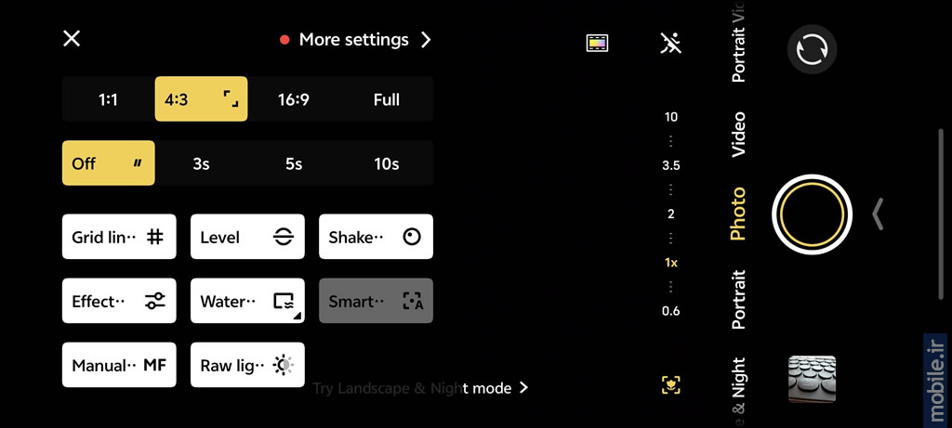Switch between front and rear camera
The image size is (952, 428).
(812, 49)
